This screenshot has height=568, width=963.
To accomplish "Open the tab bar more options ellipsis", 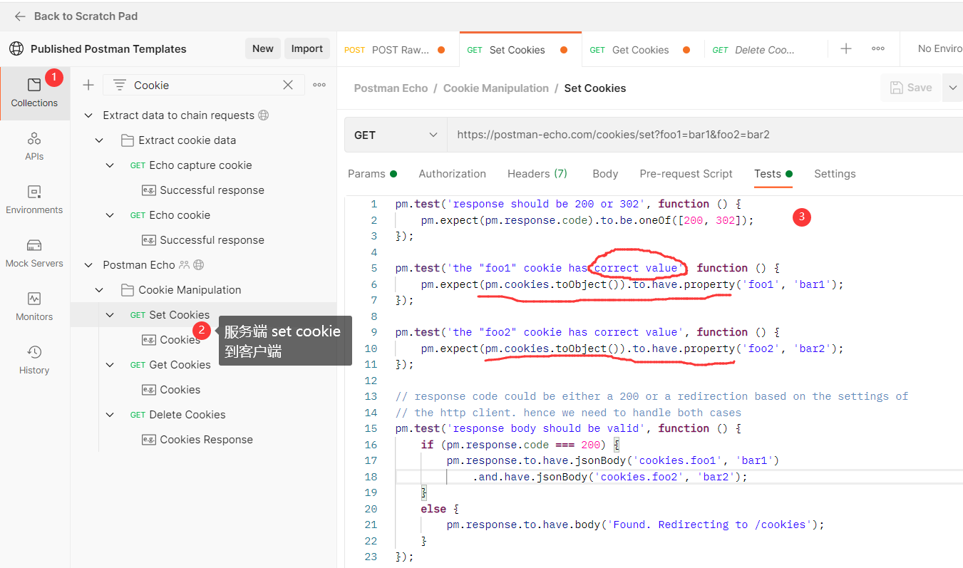I will (878, 48).
